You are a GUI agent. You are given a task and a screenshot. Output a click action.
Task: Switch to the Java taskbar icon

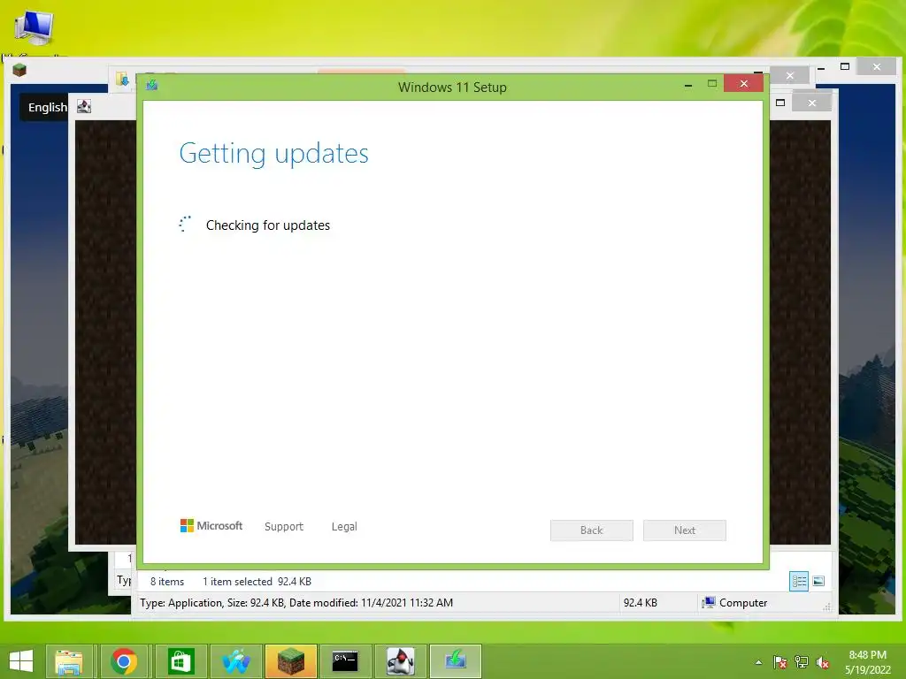pyautogui.click(x=400, y=661)
